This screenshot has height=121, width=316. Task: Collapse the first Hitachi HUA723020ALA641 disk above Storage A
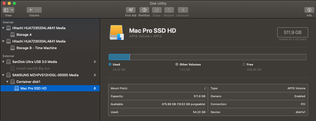click(x=3, y=28)
